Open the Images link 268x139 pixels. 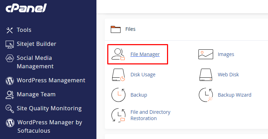pos(226,54)
